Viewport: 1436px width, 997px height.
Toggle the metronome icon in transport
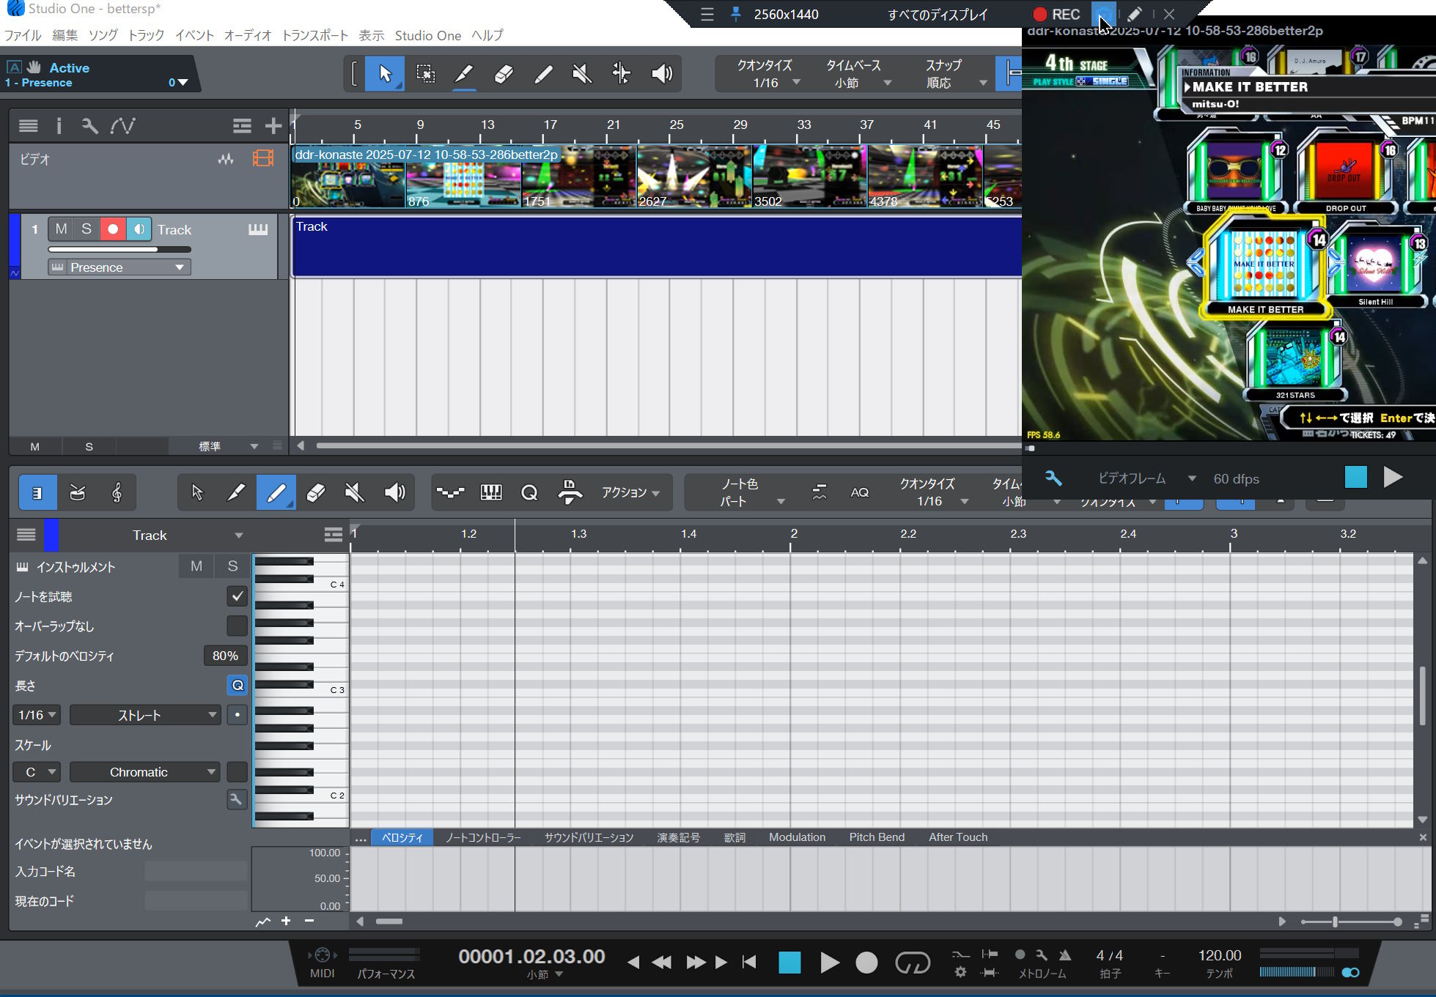point(1064,955)
